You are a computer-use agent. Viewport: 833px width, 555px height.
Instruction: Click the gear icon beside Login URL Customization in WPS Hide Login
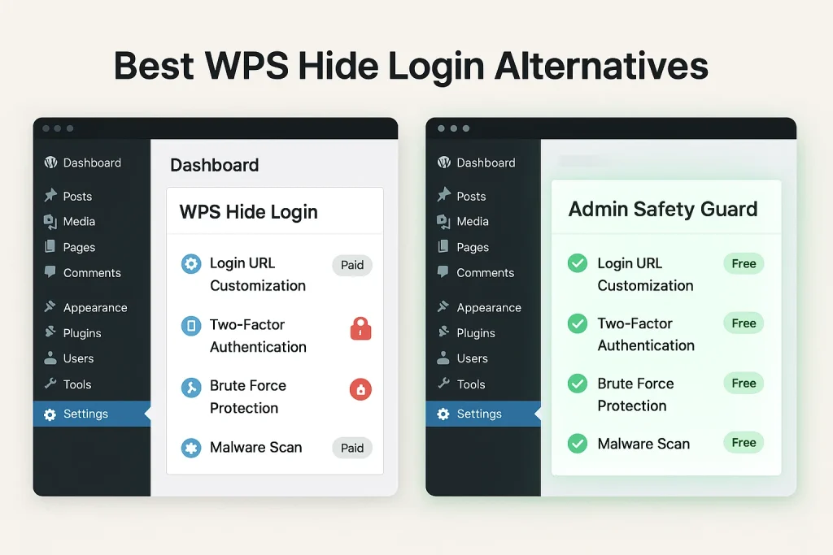(x=191, y=264)
